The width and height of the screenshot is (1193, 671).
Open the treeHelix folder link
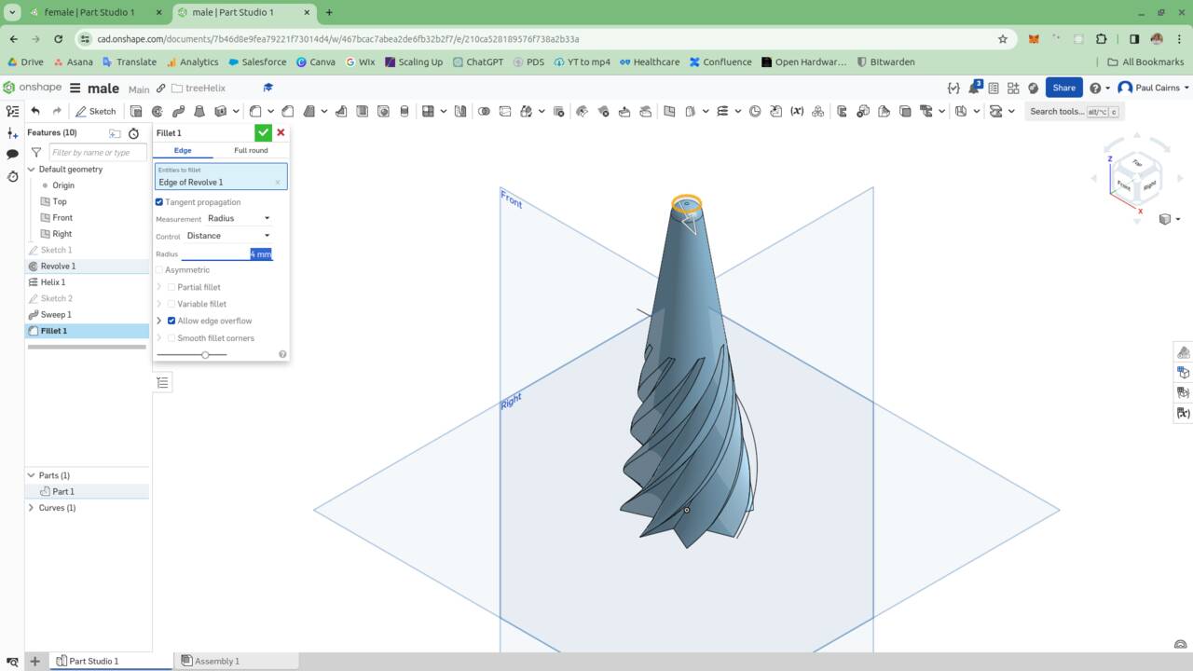click(199, 88)
